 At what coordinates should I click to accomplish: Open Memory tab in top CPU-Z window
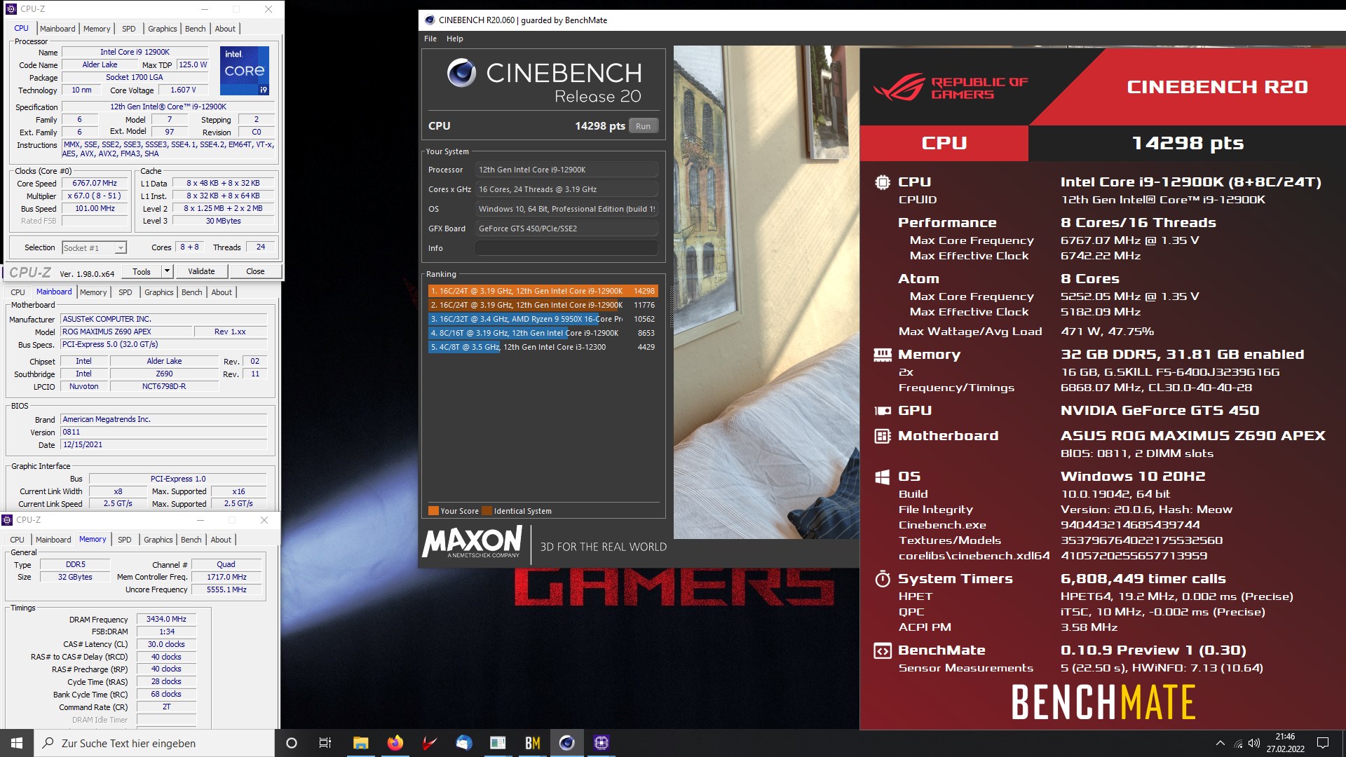coord(97,29)
